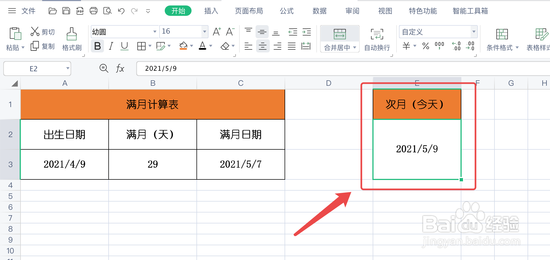Screen dimensions: 550x260
Task: Open the 数据 ribbon tab
Action: pyautogui.click(x=319, y=11)
